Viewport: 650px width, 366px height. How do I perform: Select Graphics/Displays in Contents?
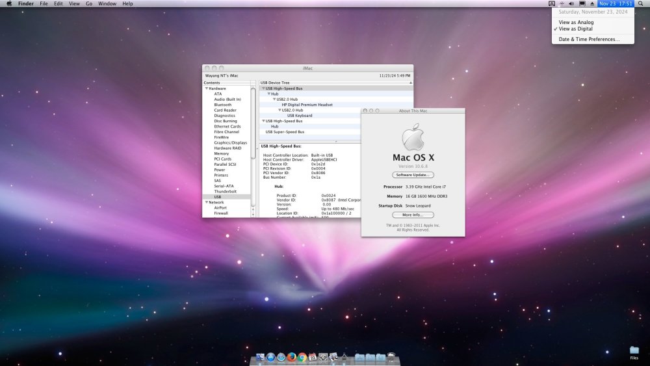[231, 142]
